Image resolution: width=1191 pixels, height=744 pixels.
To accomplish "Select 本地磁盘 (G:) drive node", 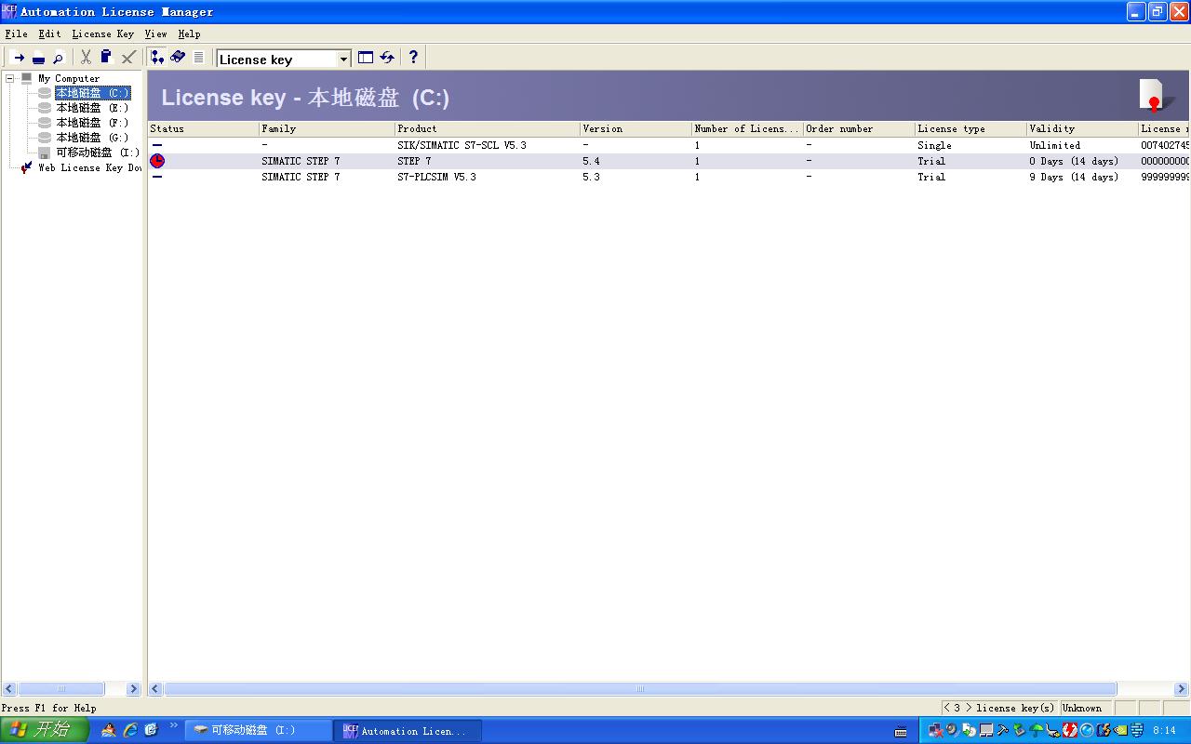I will (x=92, y=138).
